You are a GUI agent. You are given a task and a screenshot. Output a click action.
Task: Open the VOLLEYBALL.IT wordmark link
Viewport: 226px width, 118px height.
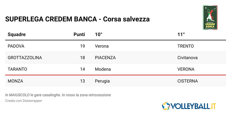[x=193, y=106]
